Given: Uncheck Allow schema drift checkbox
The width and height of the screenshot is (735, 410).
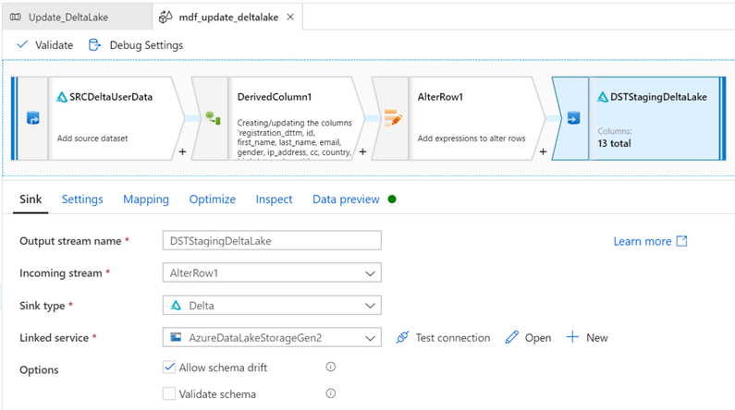Looking at the screenshot, I should [x=169, y=368].
